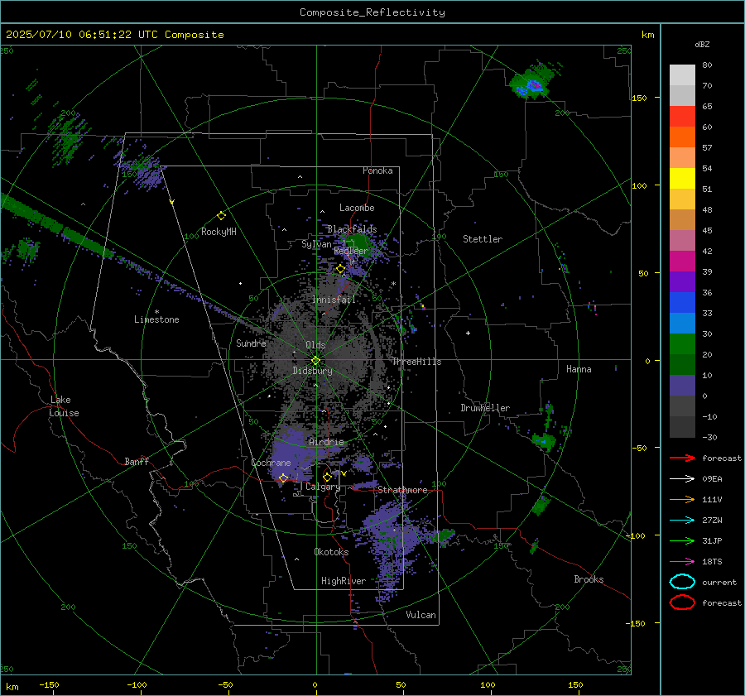
Task: Select the Blackfalds label
Action: (352, 229)
